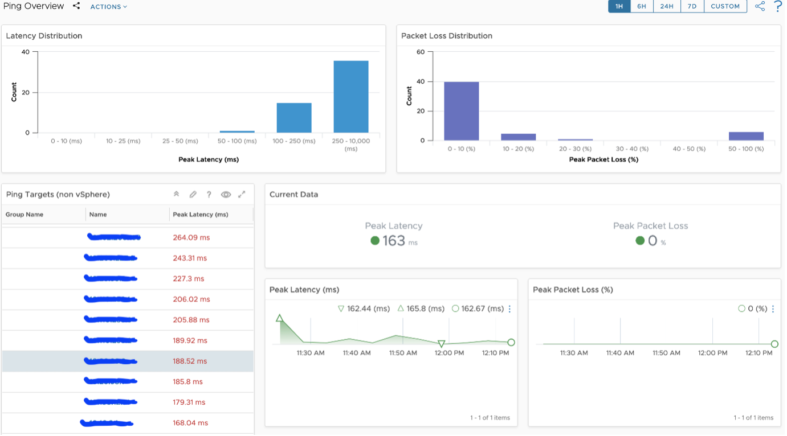Select the row with 243.31 ms latency

pyautogui.click(x=128, y=258)
